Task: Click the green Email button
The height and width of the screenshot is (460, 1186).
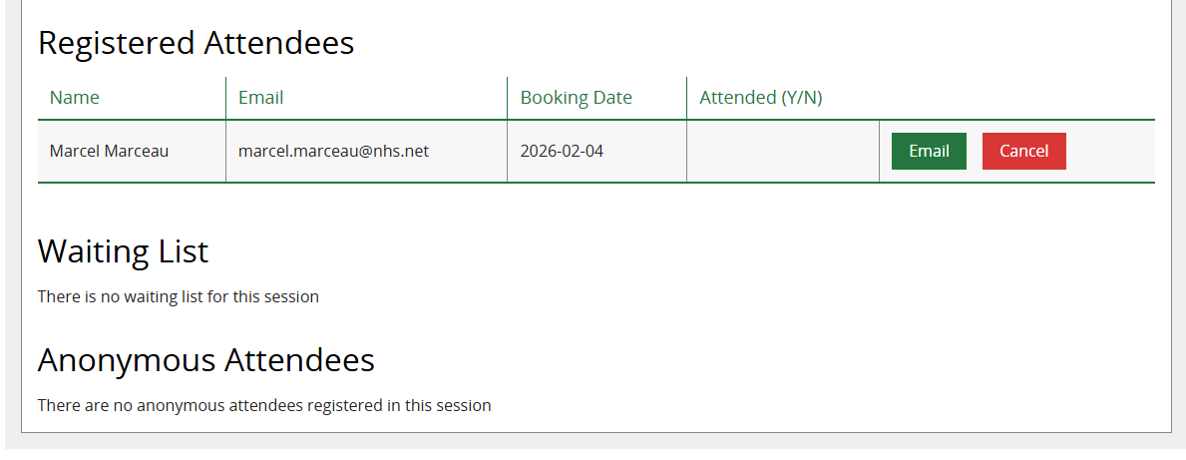Action: (x=929, y=151)
